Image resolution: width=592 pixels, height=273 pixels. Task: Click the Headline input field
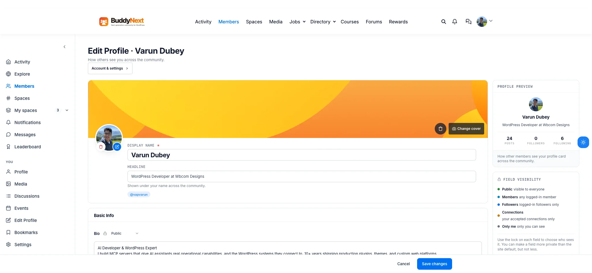(302, 176)
